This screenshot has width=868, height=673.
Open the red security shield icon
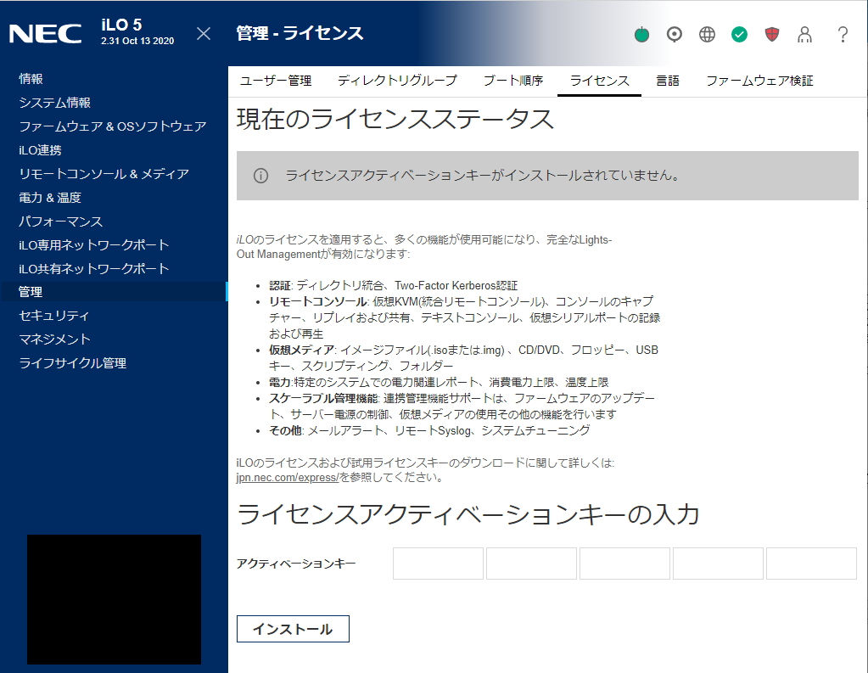(x=771, y=34)
